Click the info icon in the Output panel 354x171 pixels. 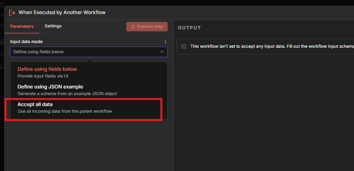(184, 46)
